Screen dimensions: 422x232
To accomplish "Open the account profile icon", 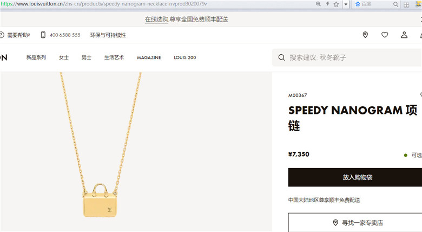I will (404, 35).
